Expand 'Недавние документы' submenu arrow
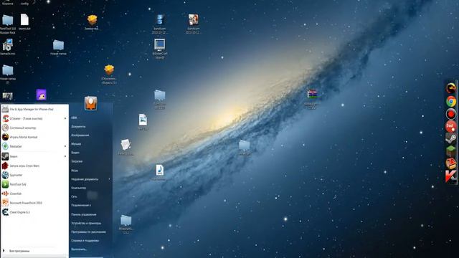Viewport: 459px width, 258px height. pos(110,179)
